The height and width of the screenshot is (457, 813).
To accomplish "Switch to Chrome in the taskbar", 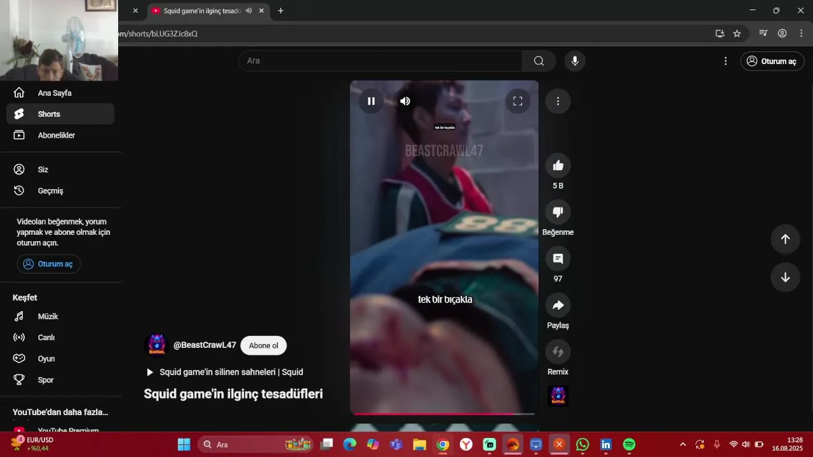I will pos(443,444).
